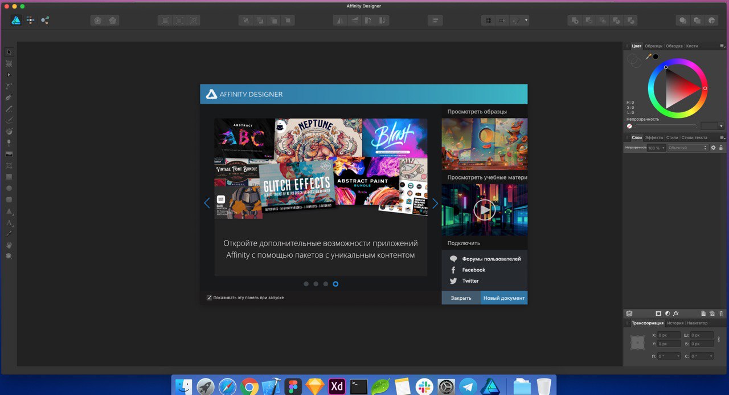Switch to the Эффекты tab
Viewport: 729px width, 395px height.
coord(654,137)
